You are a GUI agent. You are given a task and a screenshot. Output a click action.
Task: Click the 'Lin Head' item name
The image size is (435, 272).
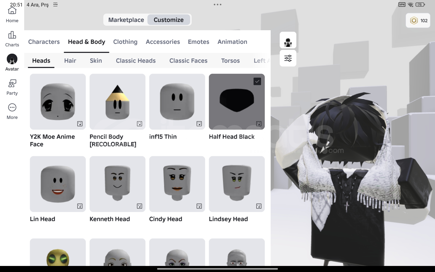pyautogui.click(x=43, y=219)
